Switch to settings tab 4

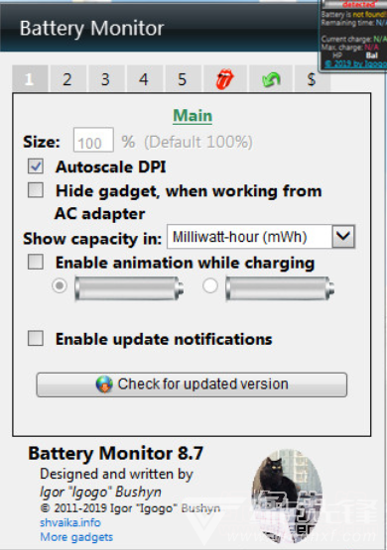[x=144, y=79]
